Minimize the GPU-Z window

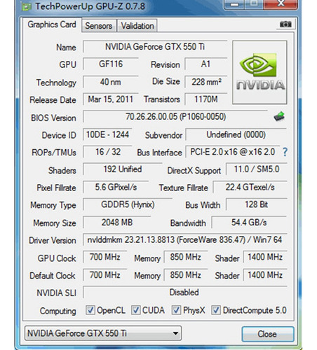235,4
